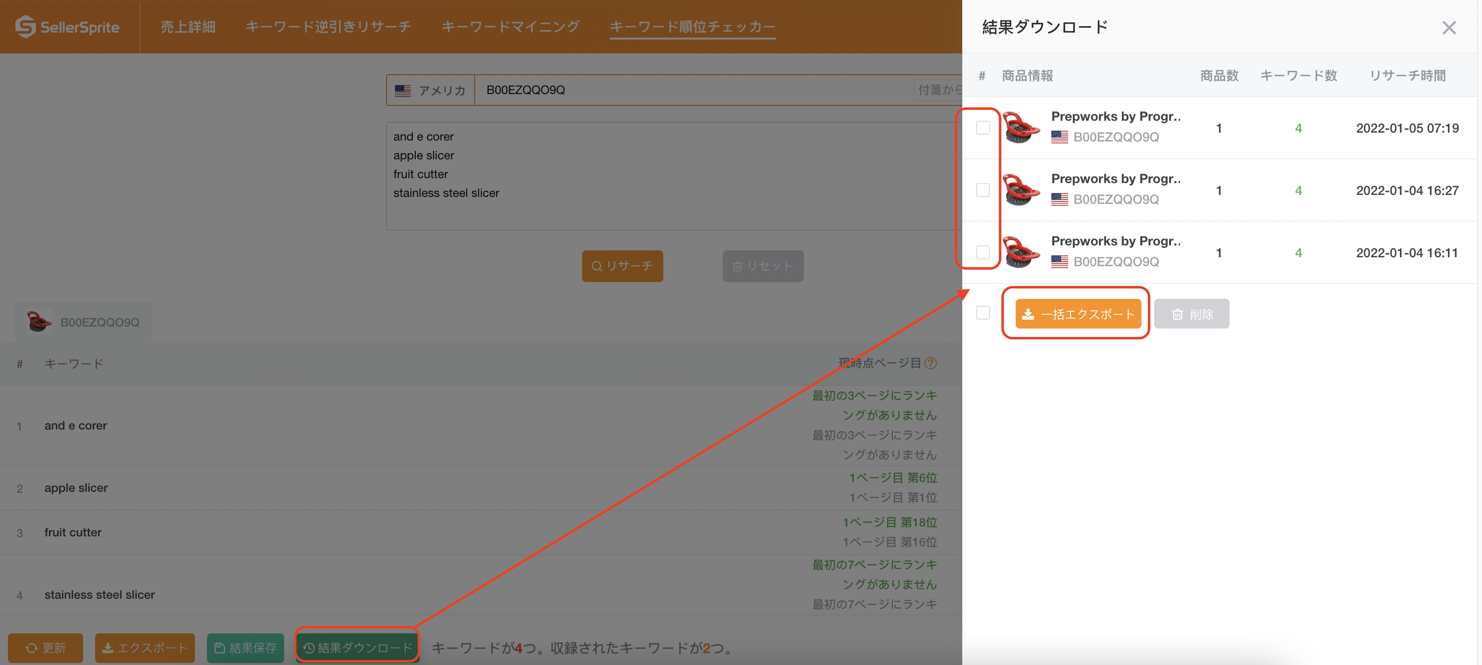Close the 結果ダウンロード panel
The width and height of the screenshot is (1482, 665).
(1449, 28)
